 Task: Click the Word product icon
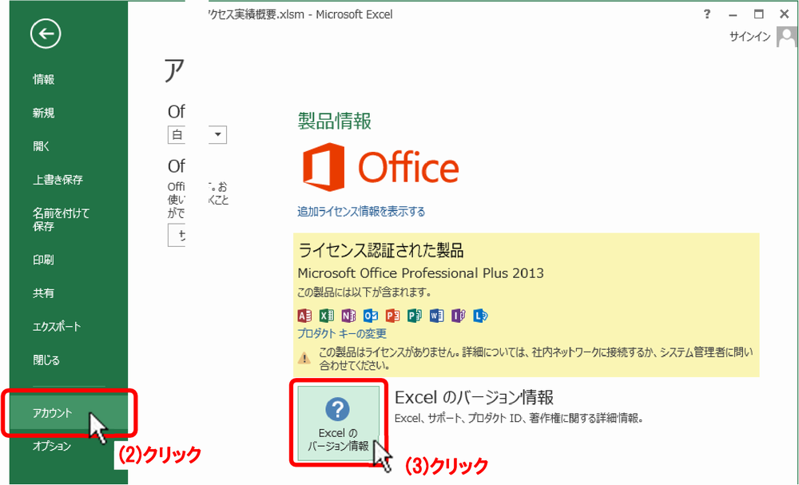coord(437,316)
